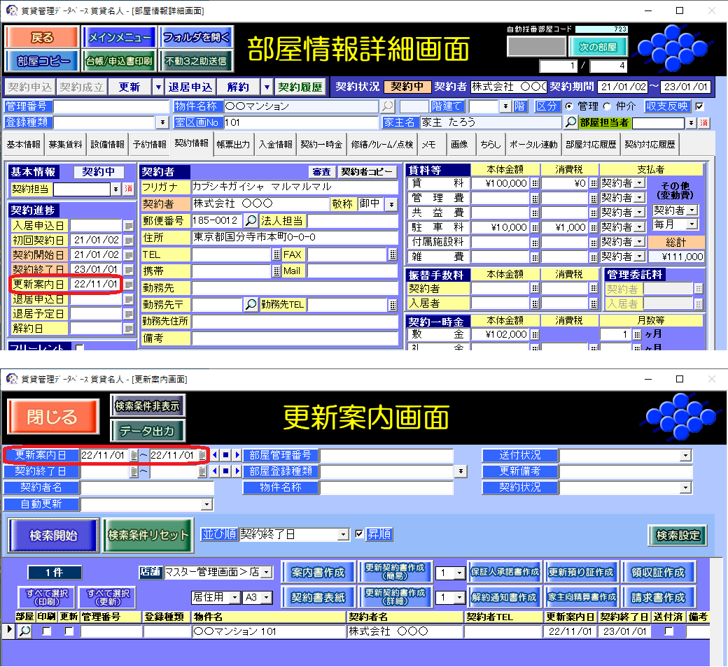728x667 pixels.
Task: Expand the 敬称 dropdown showing 御中
Action: pos(391,204)
